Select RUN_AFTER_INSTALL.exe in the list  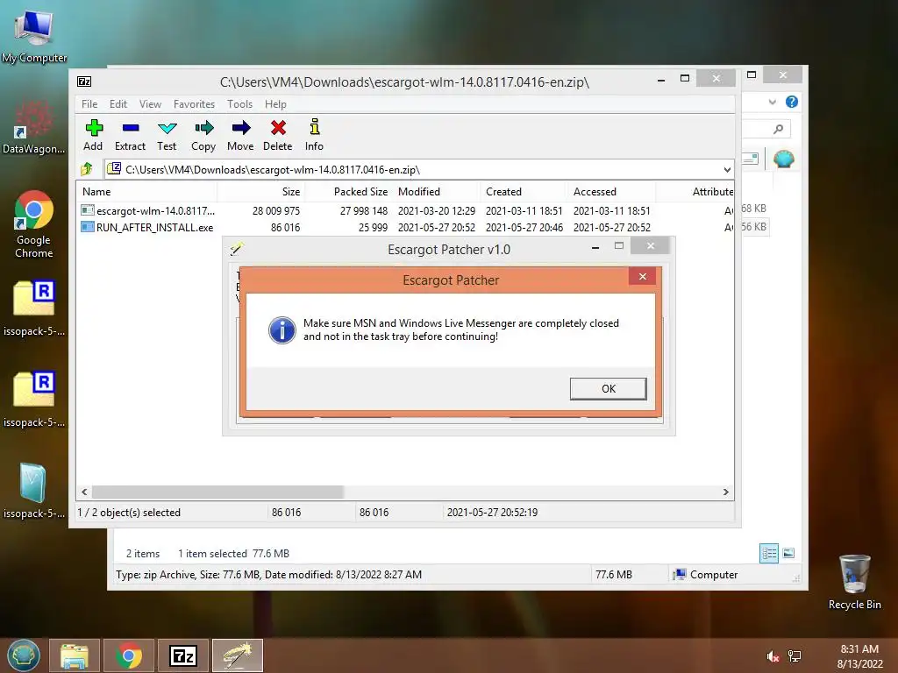405,227
